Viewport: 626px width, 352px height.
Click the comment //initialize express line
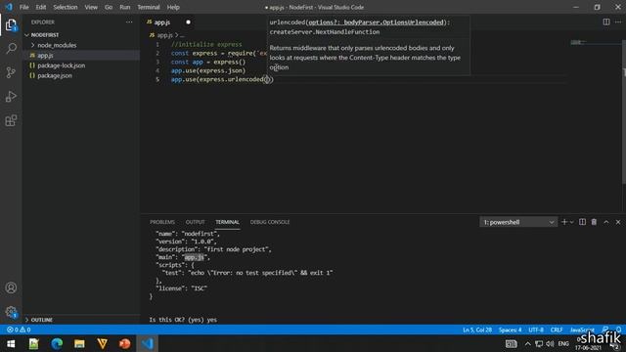coord(206,44)
